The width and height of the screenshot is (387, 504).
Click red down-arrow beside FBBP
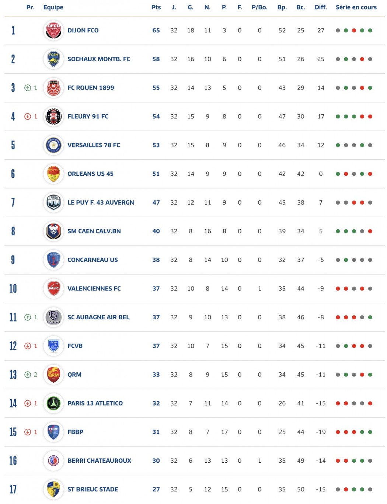(28, 432)
